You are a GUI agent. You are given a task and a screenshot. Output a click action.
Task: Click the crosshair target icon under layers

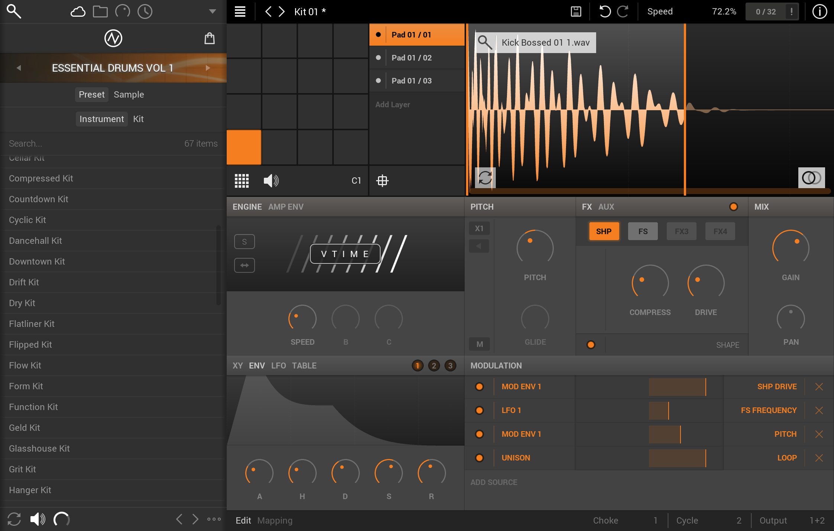pyautogui.click(x=382, y=181)
